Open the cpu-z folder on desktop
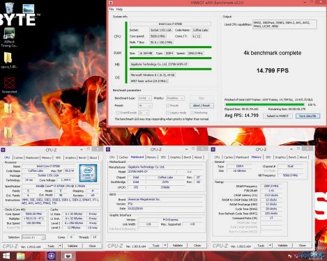The image size is (327, 261). click(x=8, y=58)
